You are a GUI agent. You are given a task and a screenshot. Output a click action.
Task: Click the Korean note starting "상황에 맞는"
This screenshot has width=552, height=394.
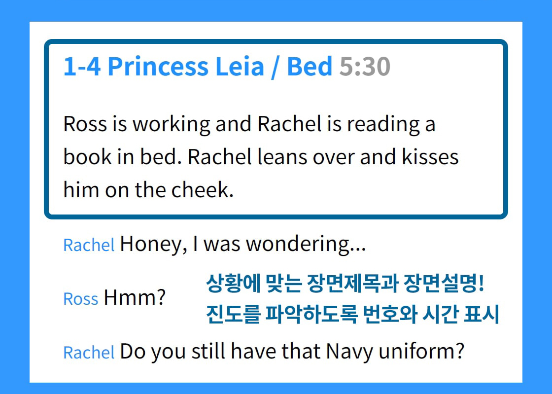(345, 285)
